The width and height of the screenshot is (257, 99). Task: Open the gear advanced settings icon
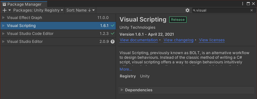(187, 10)
